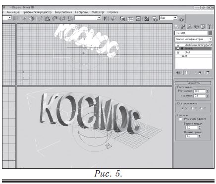Open the Utilities hammer icon
Screen dimensions: 216x184
coord(209,27)
